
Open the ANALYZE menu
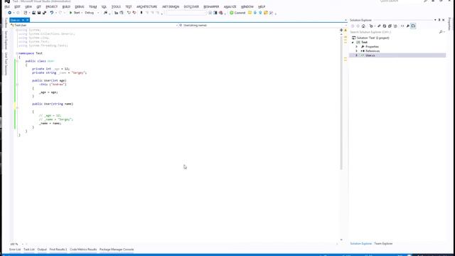[x=230, y=6]
